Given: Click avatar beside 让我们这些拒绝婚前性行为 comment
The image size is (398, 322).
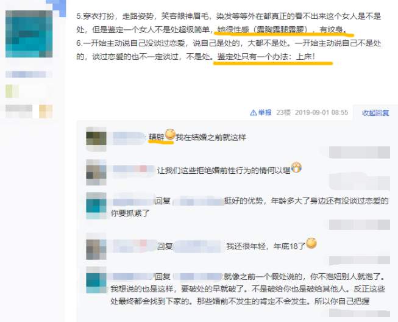Looking at the screenshot, I should [96, 172].
